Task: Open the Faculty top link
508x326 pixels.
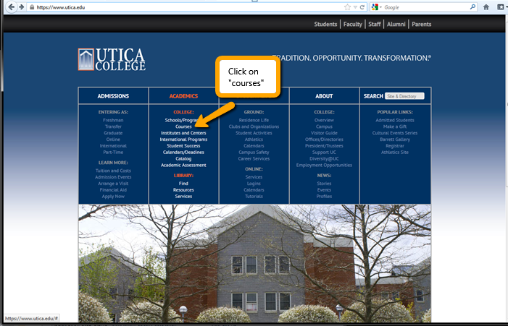Action: [x=352, y=25]
